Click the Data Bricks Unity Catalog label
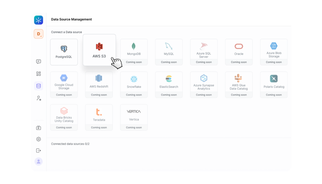 pos(64,119)
